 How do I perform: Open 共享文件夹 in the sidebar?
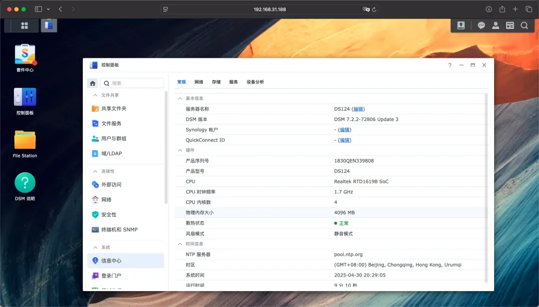click(x=126, y=109)
